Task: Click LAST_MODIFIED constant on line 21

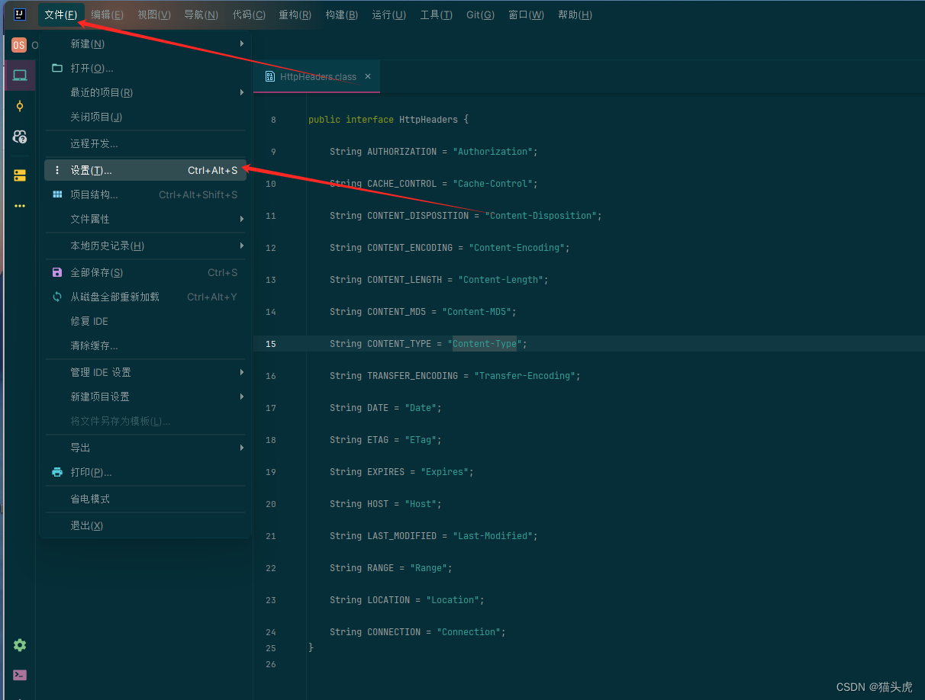Action: pyautogui.click(x=401, y=536)
